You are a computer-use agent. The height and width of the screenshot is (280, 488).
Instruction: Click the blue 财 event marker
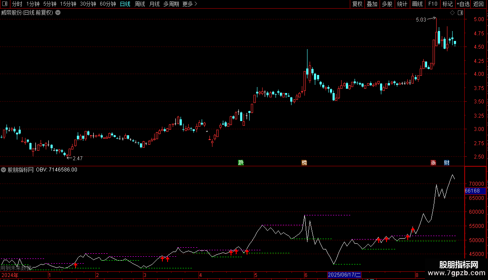click(447, 163)
